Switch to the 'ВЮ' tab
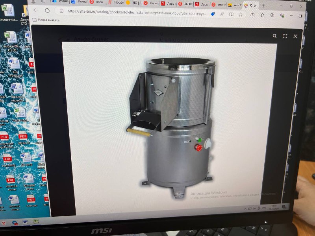 (x=133, y=3)
